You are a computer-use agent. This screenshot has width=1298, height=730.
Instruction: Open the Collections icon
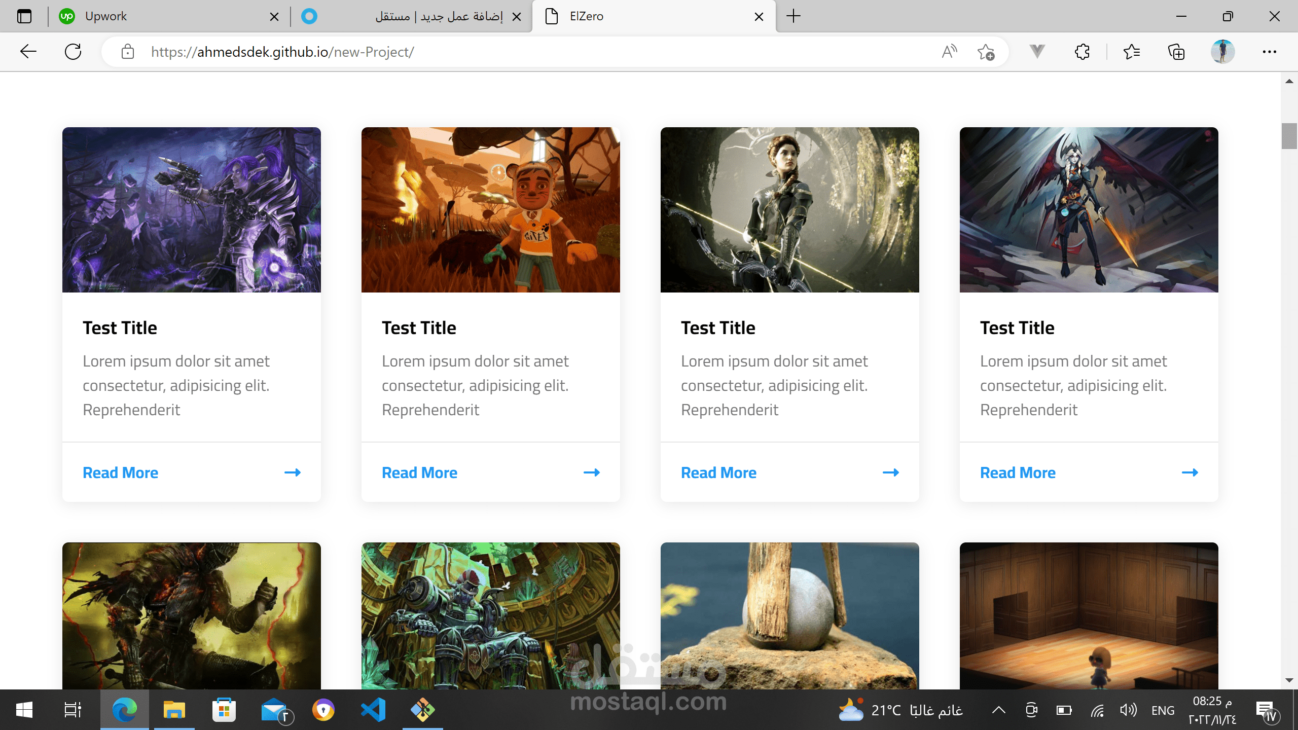pos(1176,52)
